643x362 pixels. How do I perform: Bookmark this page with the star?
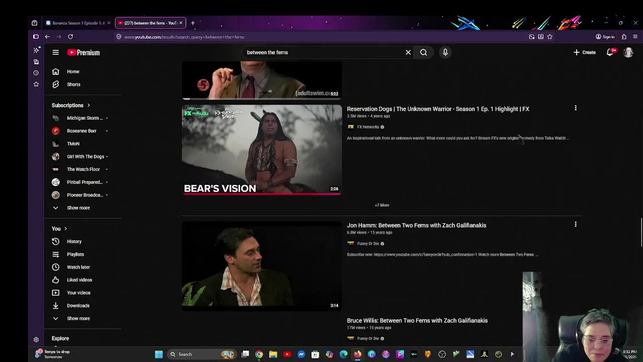coord(550,37)
